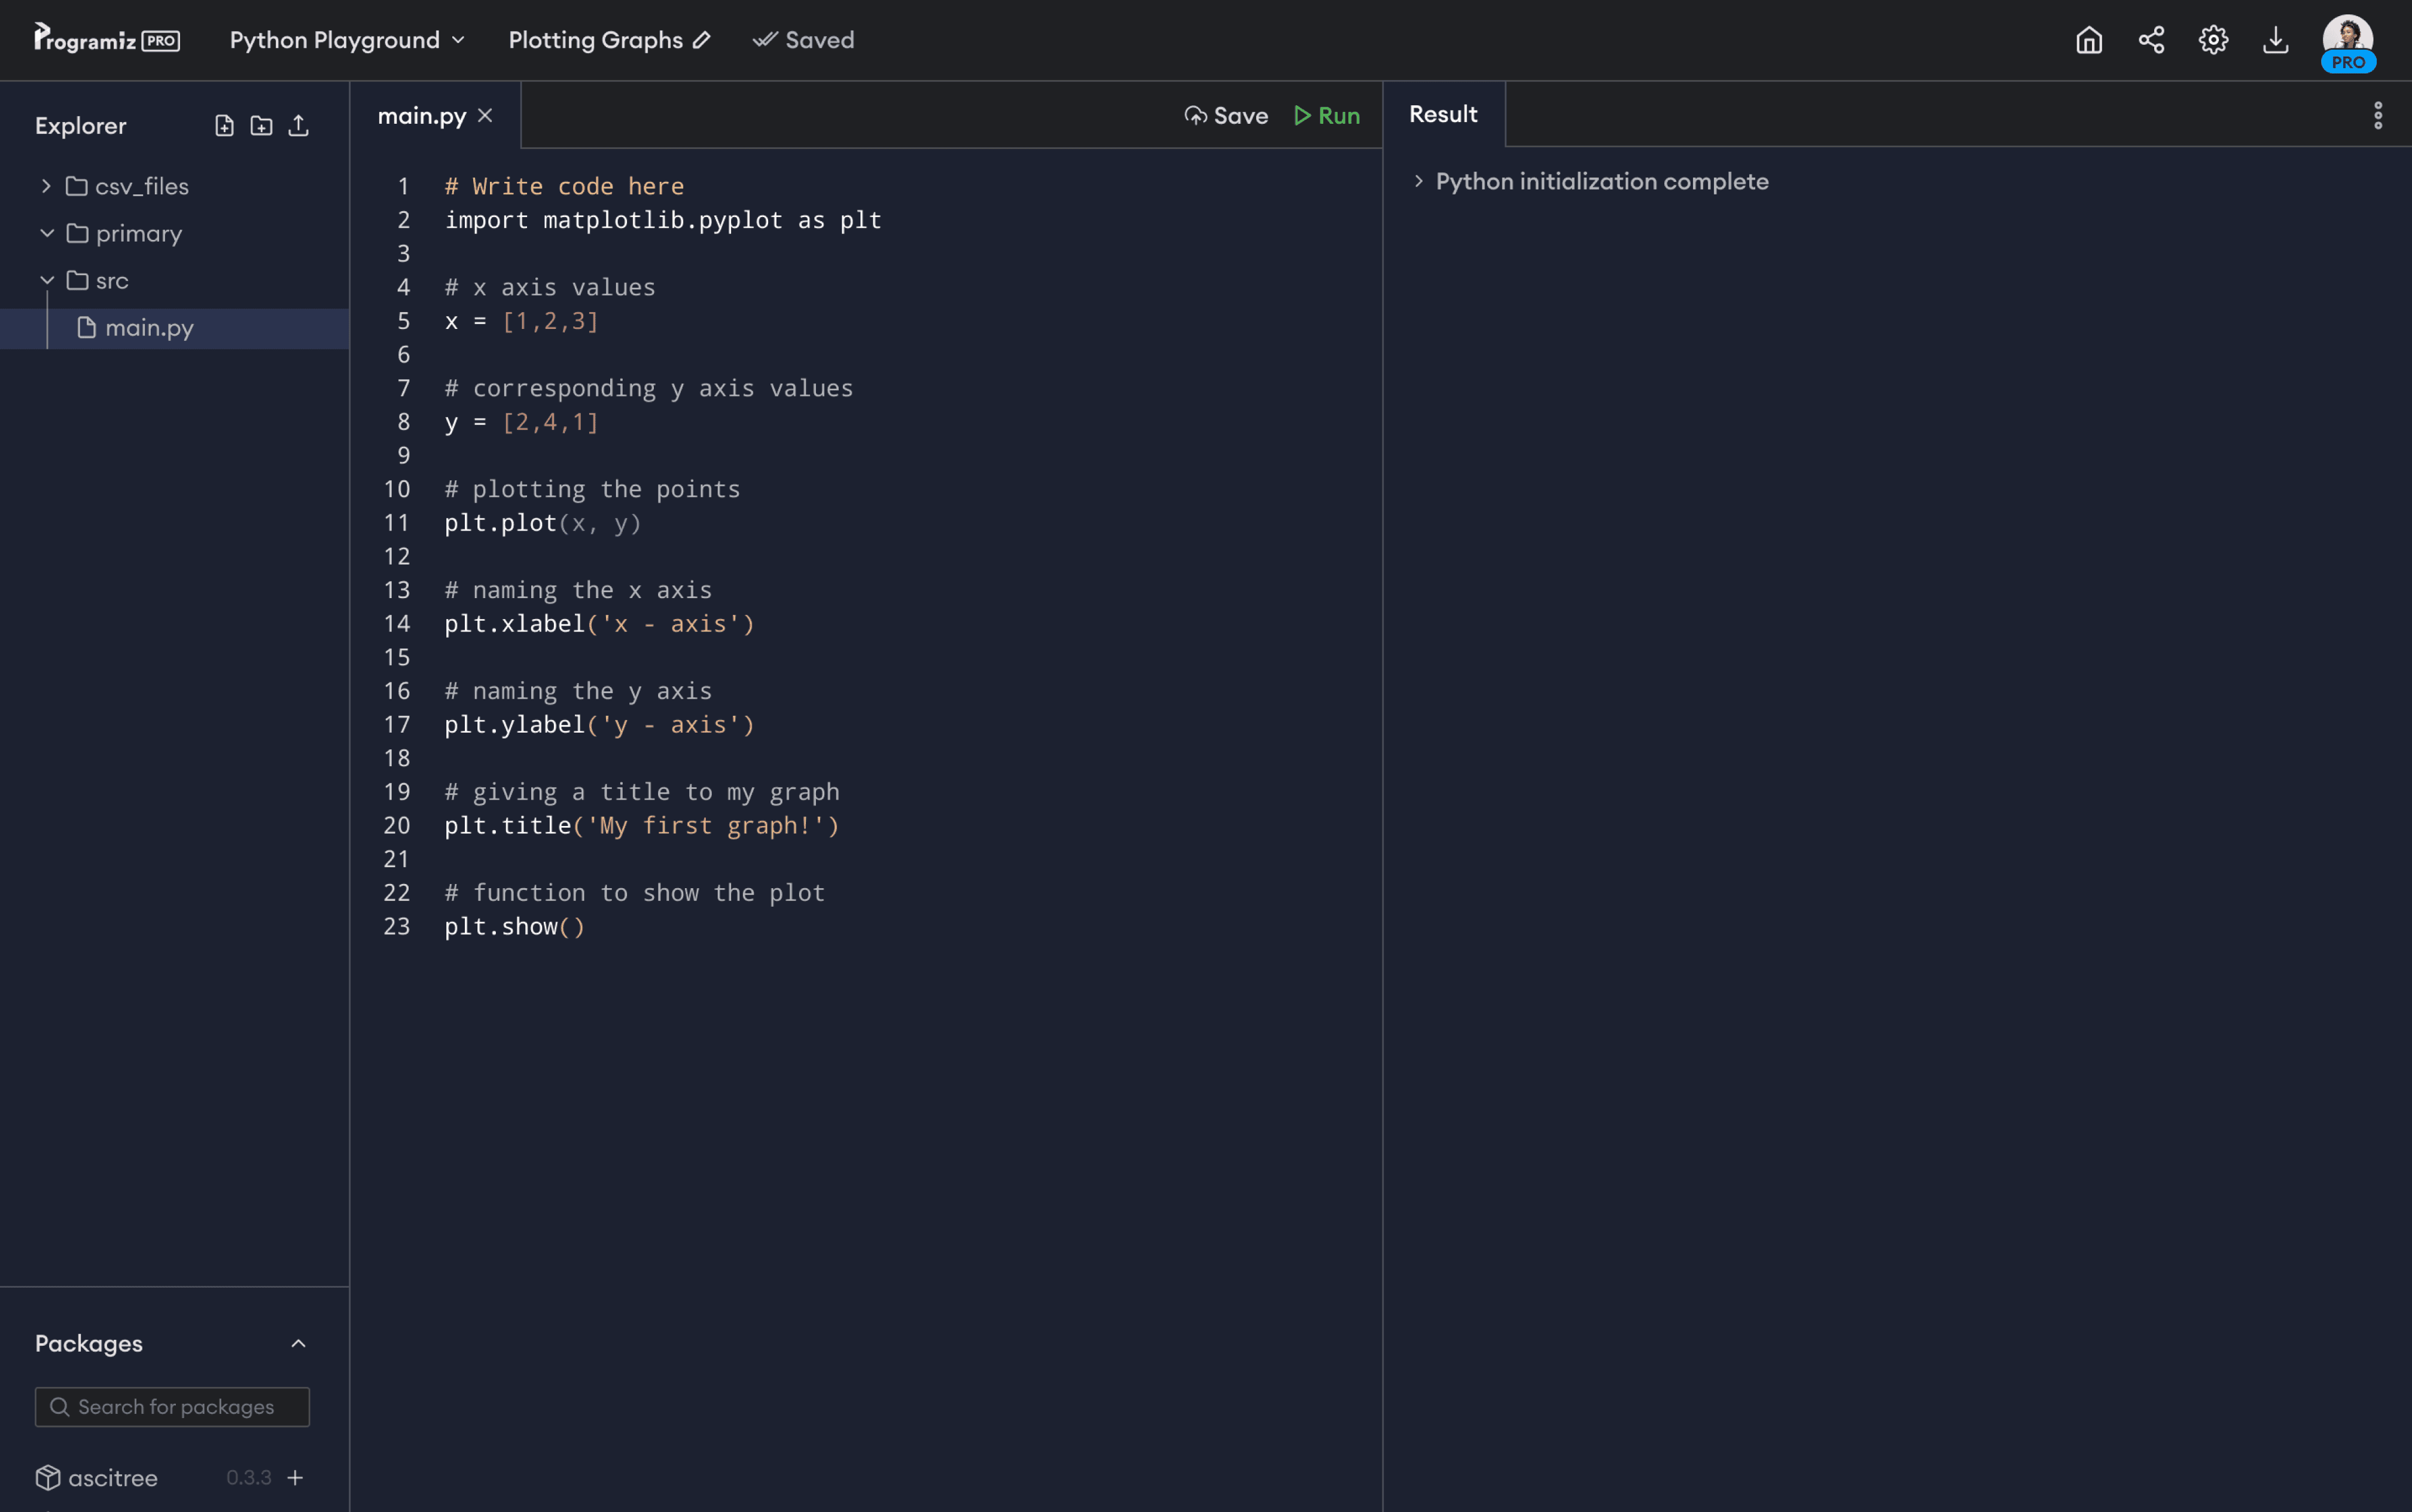The width and height of the screenshot is (2412, 1512).
Task: Switch to the Result tab
Action: pos(1442,114)
